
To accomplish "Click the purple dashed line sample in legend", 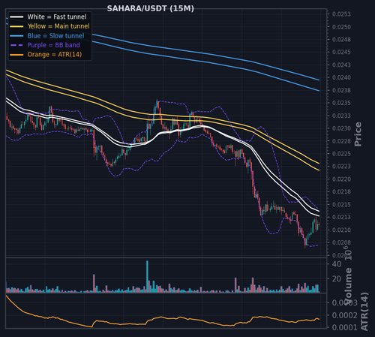I will point(16,45).
